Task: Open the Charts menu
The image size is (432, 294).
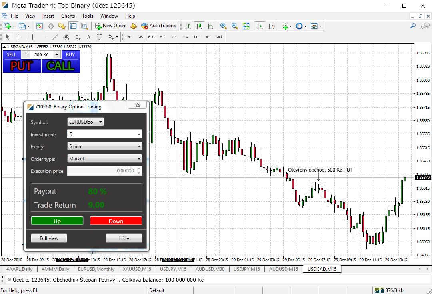Action: [x=68, y=16]
